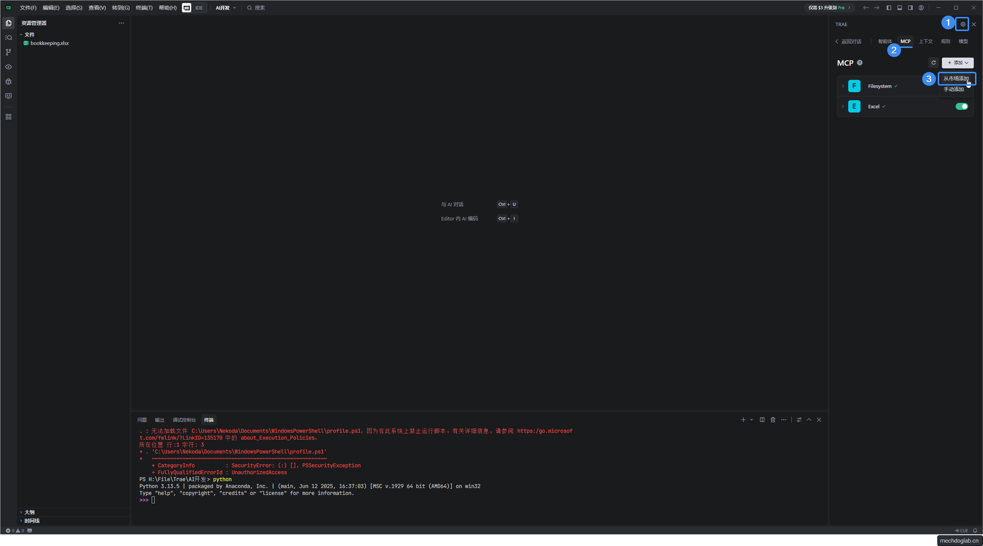Click the MCP refresh icon

click(x=933, y=63)
